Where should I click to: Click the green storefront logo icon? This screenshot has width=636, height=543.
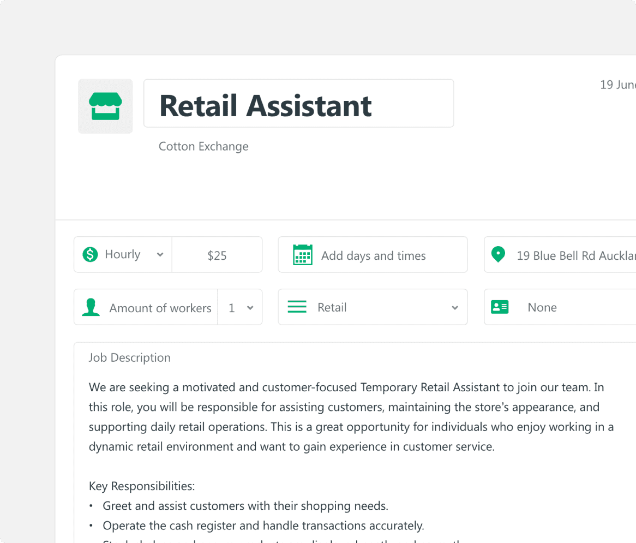pos(105,106)
